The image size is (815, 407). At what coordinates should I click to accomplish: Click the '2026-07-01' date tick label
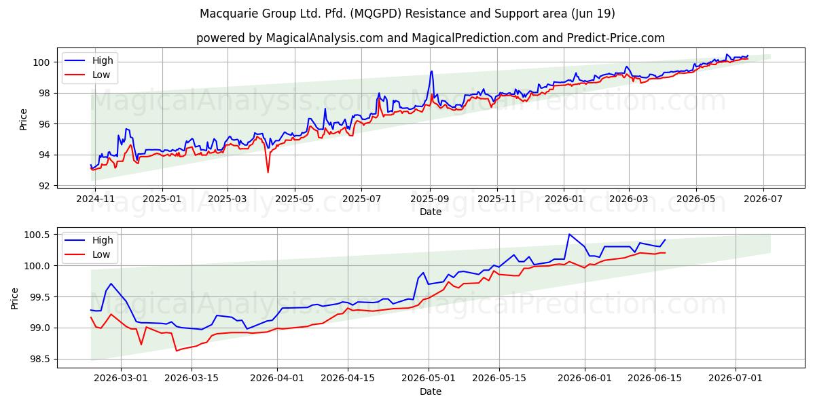point(736,379)
